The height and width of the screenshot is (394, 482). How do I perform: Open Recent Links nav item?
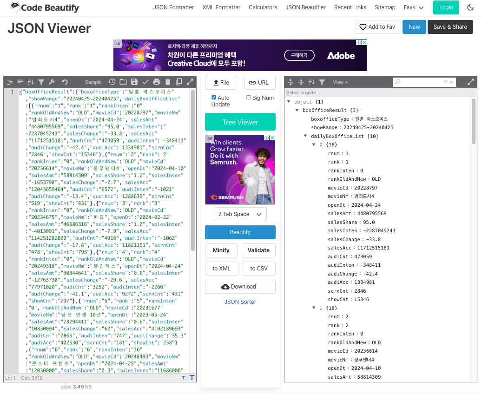[350, 7]
